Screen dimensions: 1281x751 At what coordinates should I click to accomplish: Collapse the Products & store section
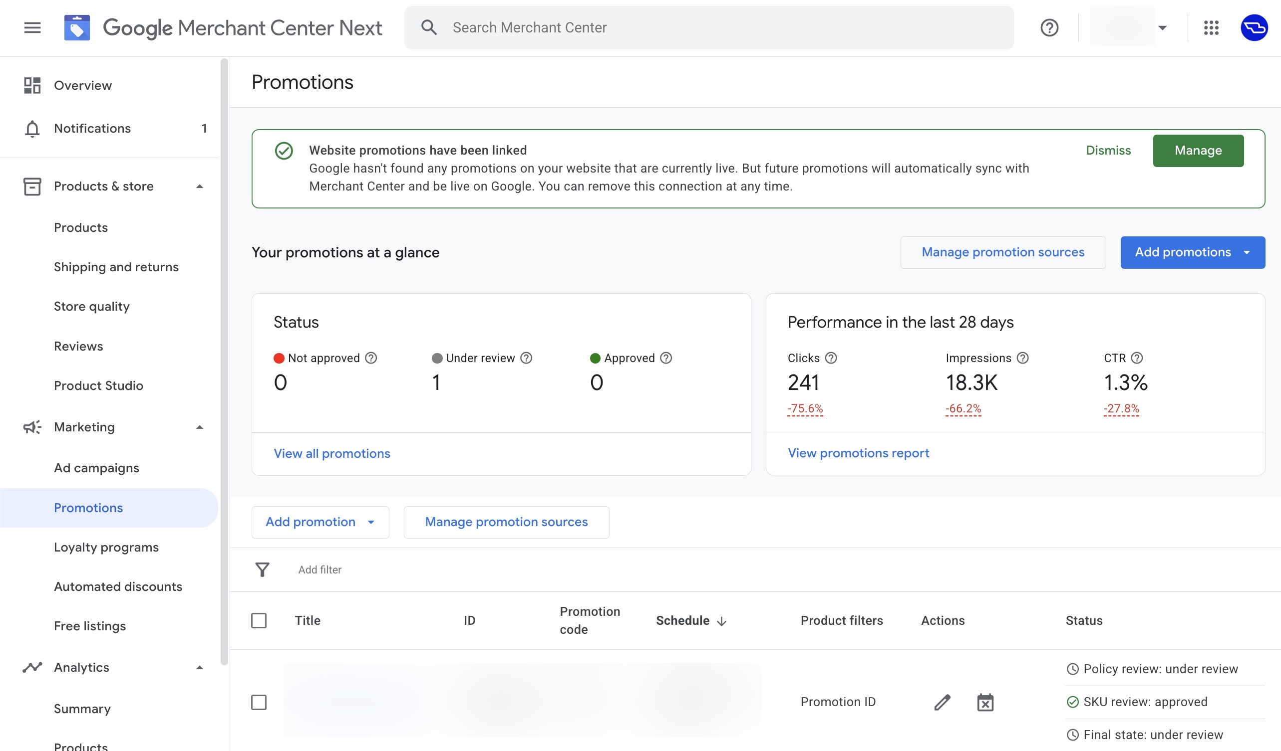199,187
